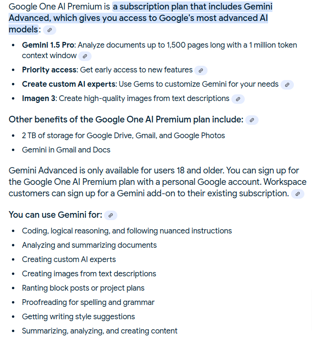Click link icon beside 'Other benefits' heading
The width and height of the screenshot is (312, 344).
coord(252,120)
